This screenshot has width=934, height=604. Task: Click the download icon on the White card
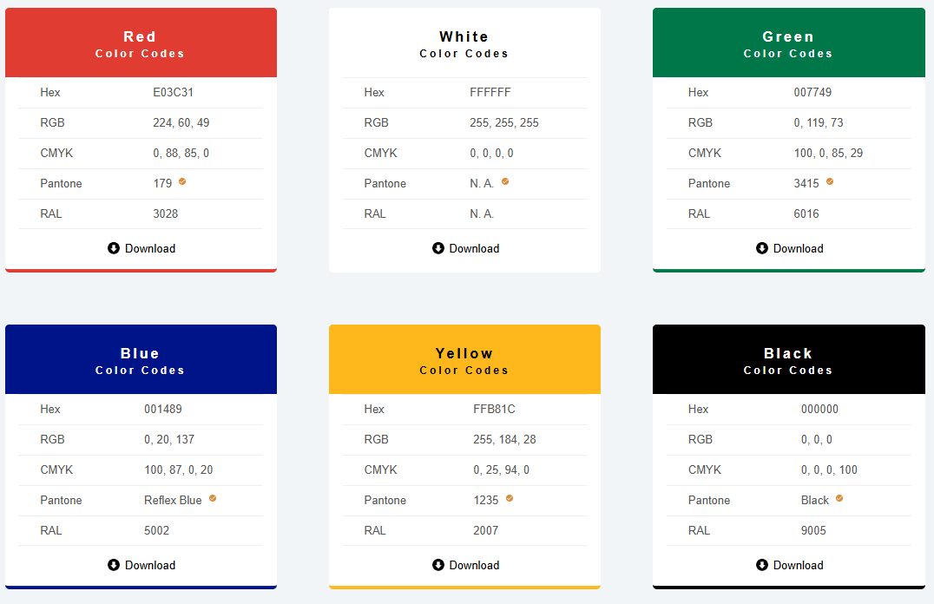point(437,248)
